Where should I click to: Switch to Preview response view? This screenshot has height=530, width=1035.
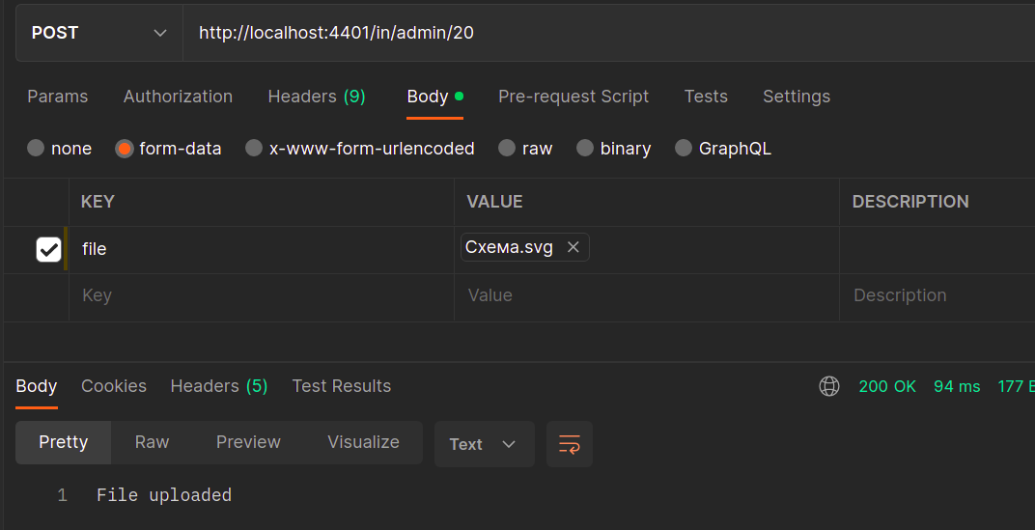point(248,442)
